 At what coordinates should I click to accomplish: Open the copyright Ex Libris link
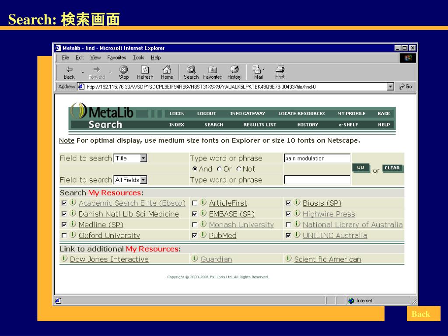pos(218,277)
